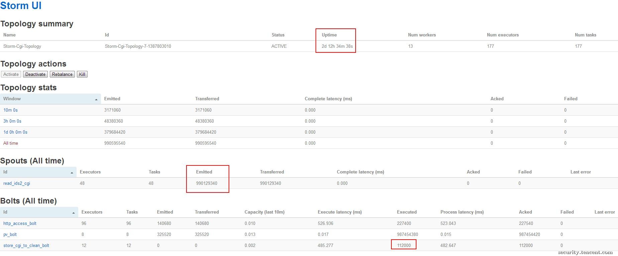This screenshot has height=256, width=618.
Task: Sort Spouts table by Id column
Action: coord(38,172)
